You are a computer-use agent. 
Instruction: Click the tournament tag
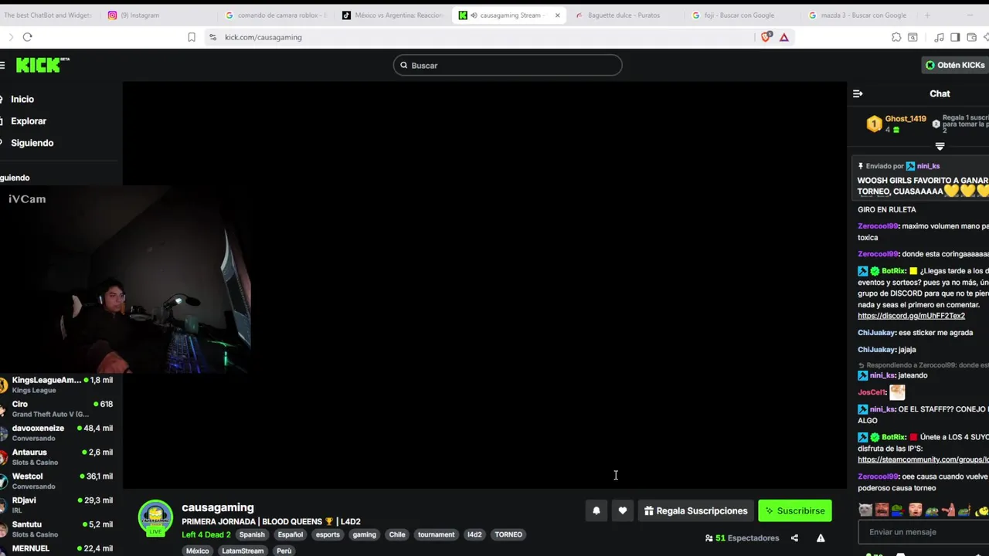pos(436,534)
